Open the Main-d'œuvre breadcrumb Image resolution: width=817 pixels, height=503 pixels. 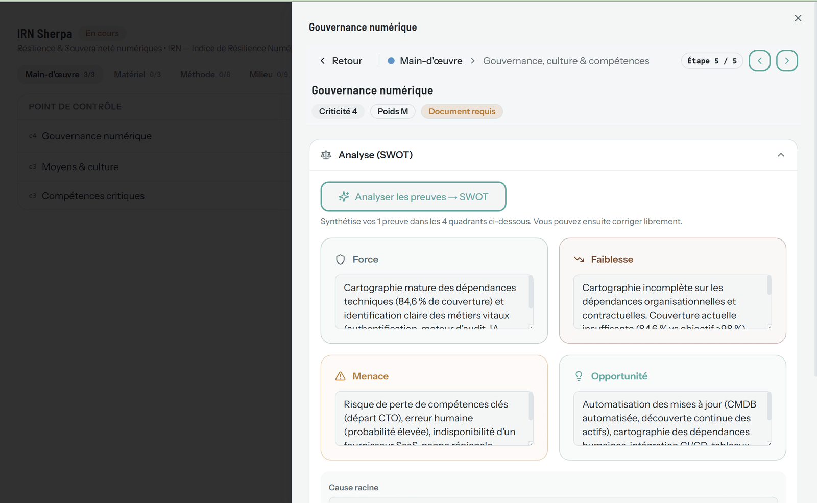pos(431,61)
